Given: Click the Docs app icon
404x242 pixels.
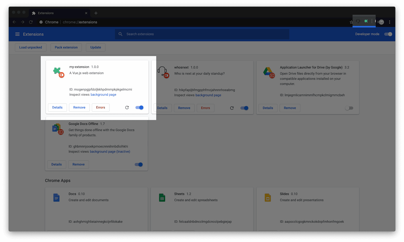Looking at the screenshot, I should coord(56,198).
